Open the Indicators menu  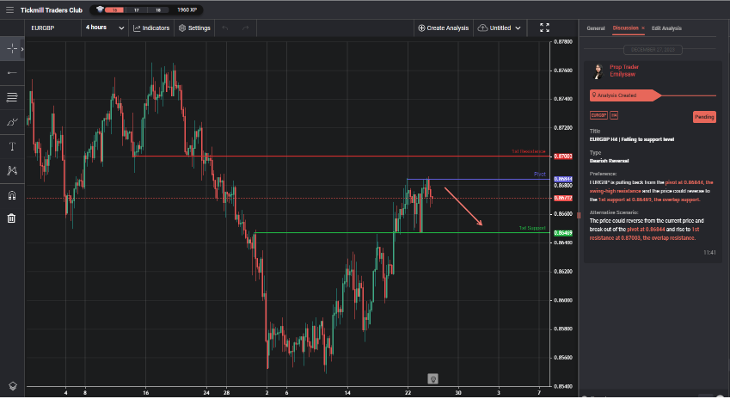pos(151,28)
